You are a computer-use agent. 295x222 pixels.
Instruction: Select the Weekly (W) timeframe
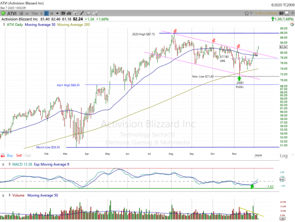click(x=51, y=13)
